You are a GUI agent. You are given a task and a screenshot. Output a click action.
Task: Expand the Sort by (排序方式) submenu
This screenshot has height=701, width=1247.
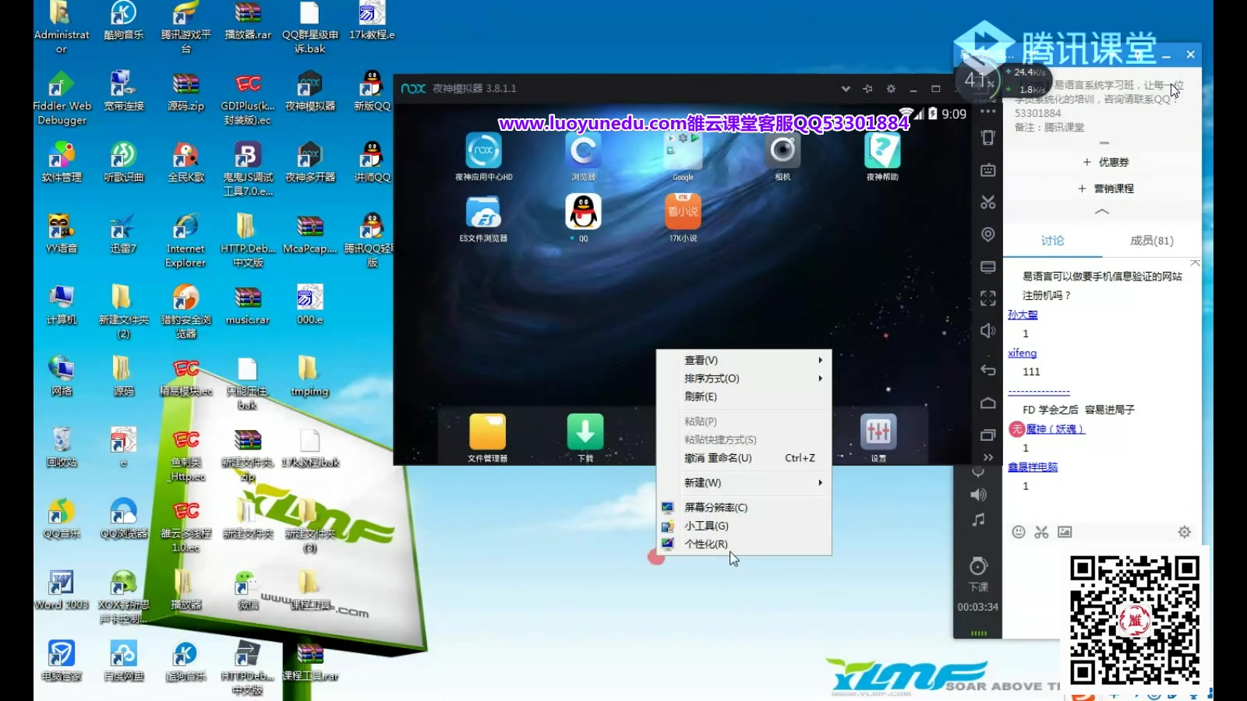(744, 379)
